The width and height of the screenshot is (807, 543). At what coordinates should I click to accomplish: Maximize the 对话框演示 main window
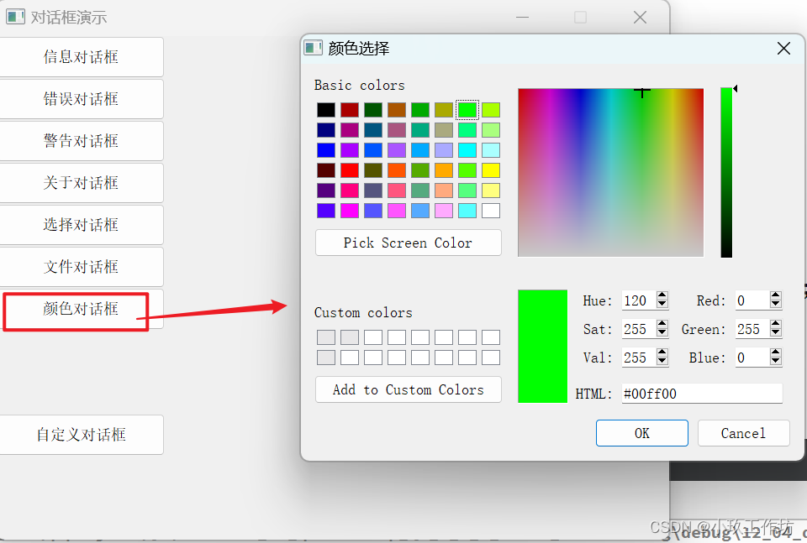pyautogui.click(x=581, y=18)
